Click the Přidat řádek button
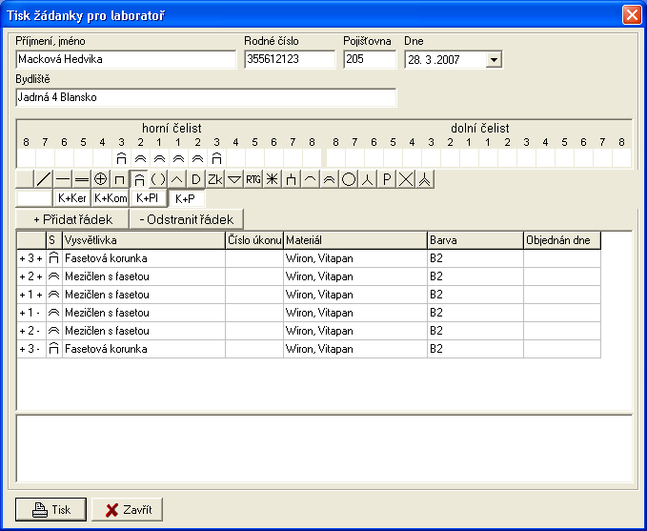Viewport: 647px width, 531px height. (x=72, y=219)
